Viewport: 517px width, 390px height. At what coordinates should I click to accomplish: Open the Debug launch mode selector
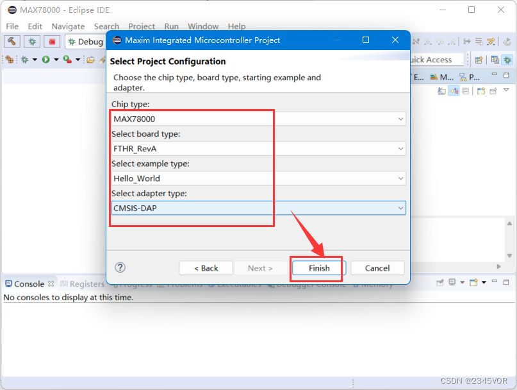85,42
